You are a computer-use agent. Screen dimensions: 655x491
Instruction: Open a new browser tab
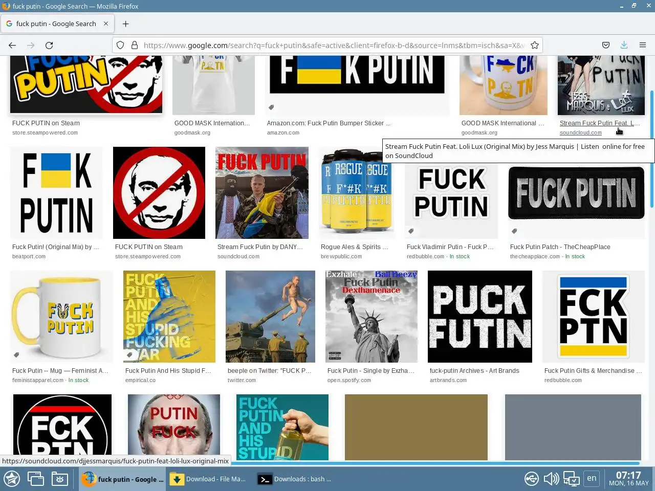pyautogui.click(x=125, y=24)
